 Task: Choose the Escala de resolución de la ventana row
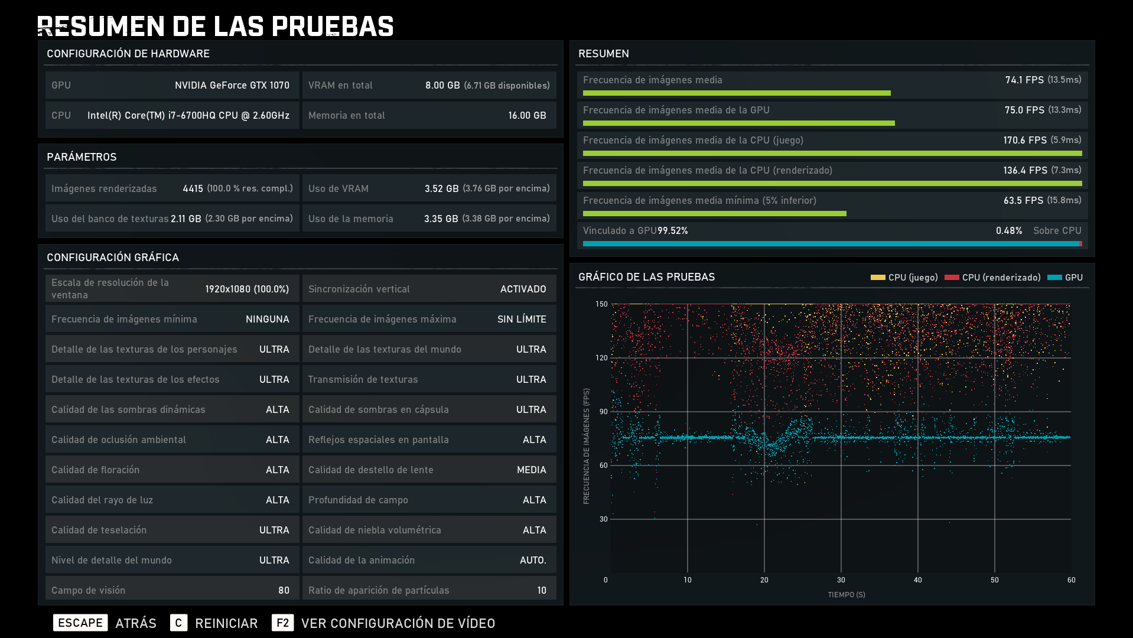(172, 289)
